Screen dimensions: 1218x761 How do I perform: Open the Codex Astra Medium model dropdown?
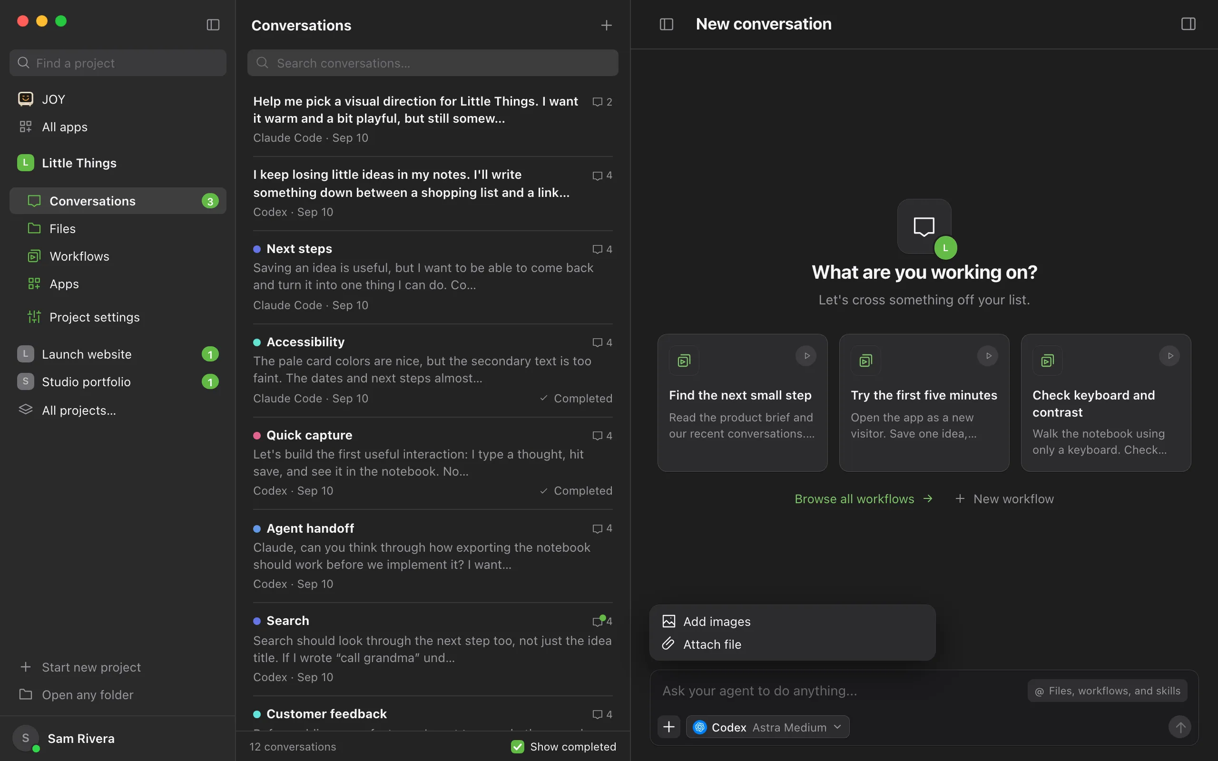click(x=767, y=727)
